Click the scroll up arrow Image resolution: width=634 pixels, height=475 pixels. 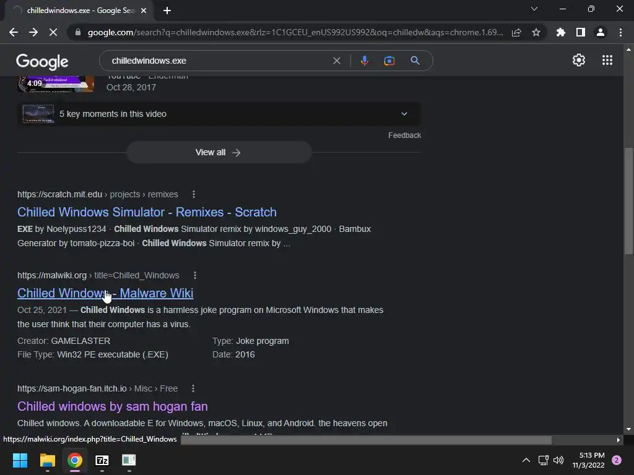(x=628, y=49)
